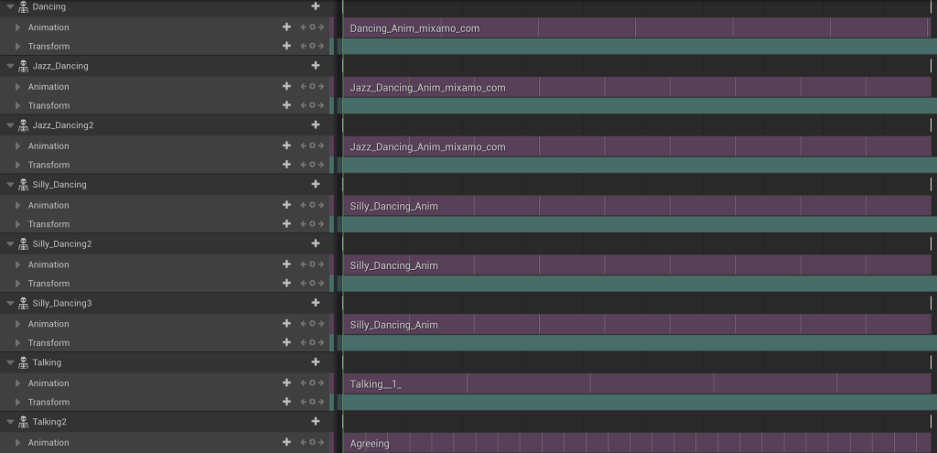The height and width of the screenshot is (453, 937).
Task: Collapse the Dancing actor track
Action: (x=10, y=7)
